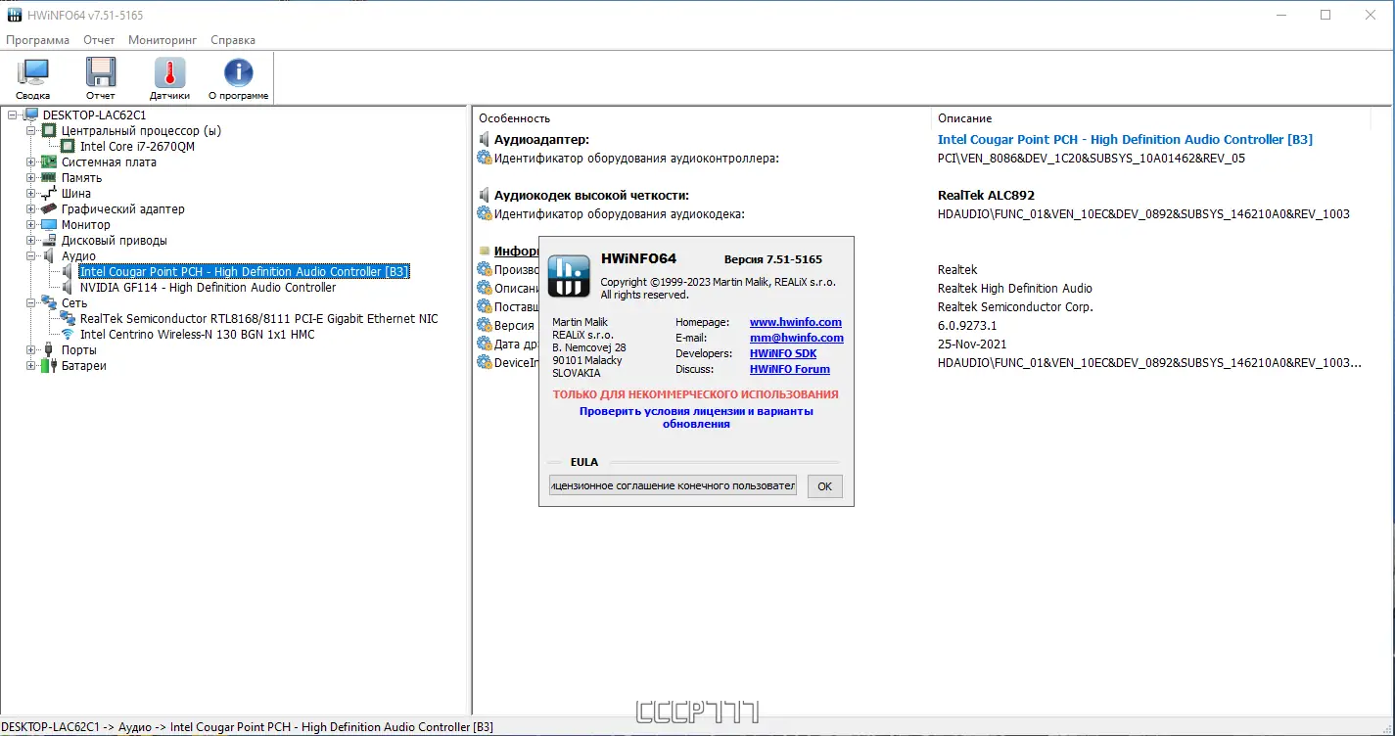Viewport: 1395px width, 736px height.
Task: Select Intel Centrino Wireless-N 130 BGN entry
Action: click(x=198, y=335)
